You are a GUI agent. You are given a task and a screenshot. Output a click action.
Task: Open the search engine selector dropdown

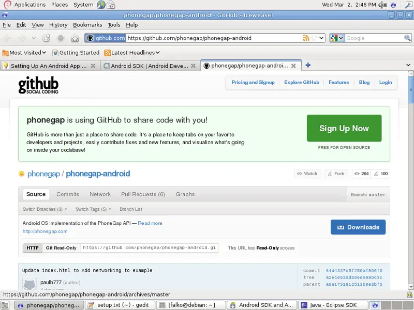click(337, 38)
